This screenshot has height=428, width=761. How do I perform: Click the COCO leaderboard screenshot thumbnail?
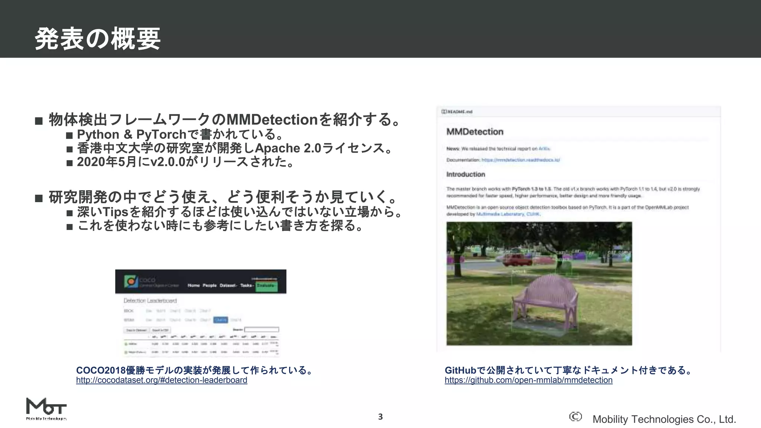coord(201,313)
